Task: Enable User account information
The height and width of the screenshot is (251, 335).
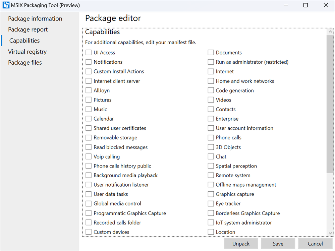Action: tap(211, 128)
